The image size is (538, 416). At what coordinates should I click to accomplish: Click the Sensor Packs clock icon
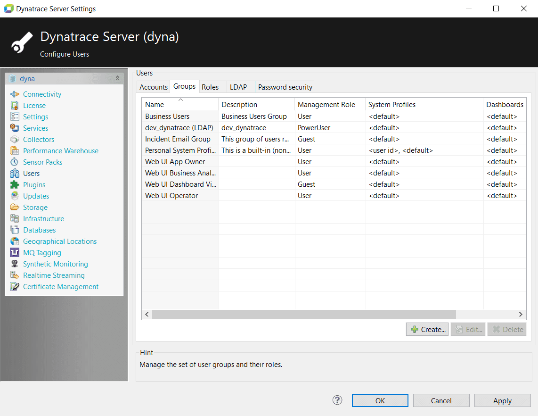(x=15, y=162)
